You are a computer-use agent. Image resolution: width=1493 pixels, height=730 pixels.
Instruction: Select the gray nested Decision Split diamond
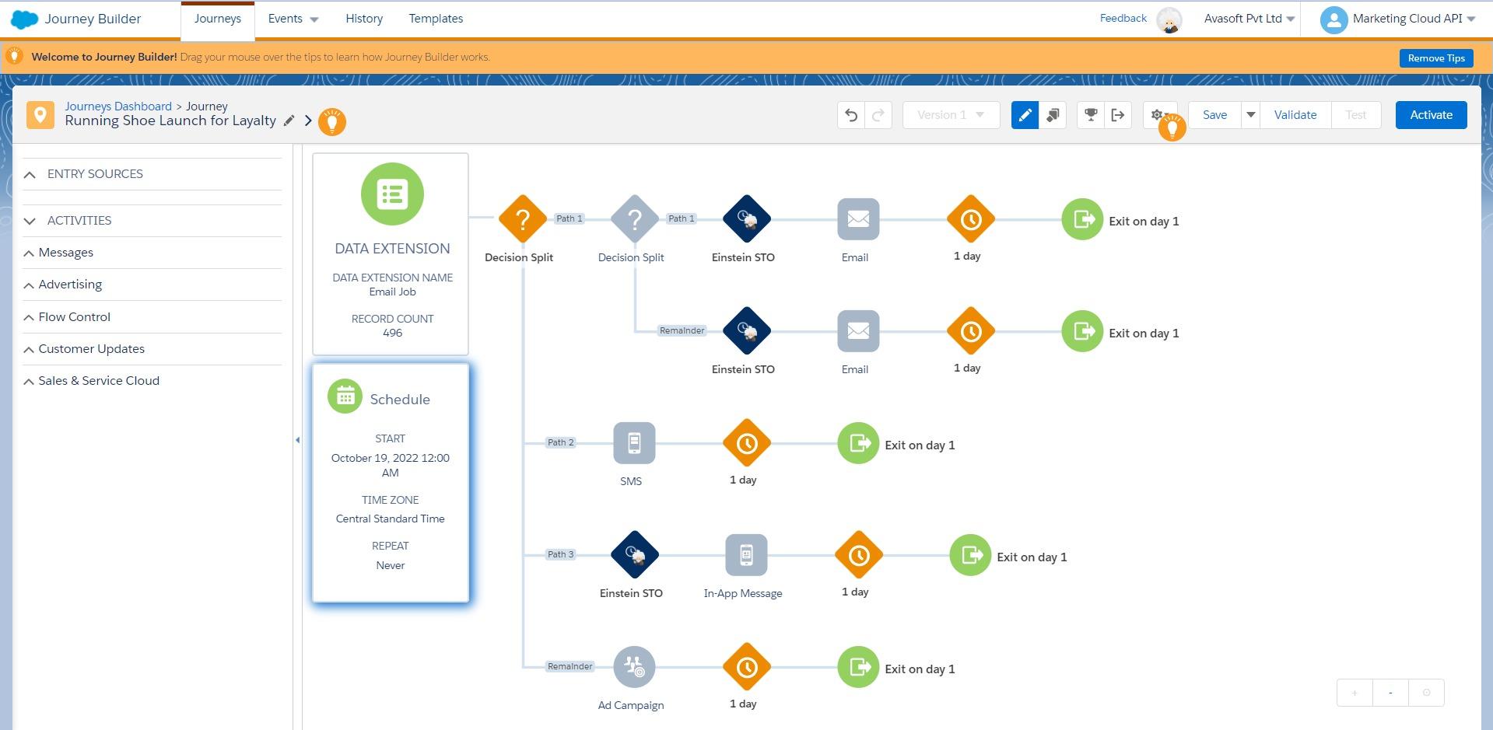634,219
